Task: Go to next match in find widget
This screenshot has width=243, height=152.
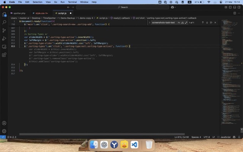Action: (x=207, y=22)
